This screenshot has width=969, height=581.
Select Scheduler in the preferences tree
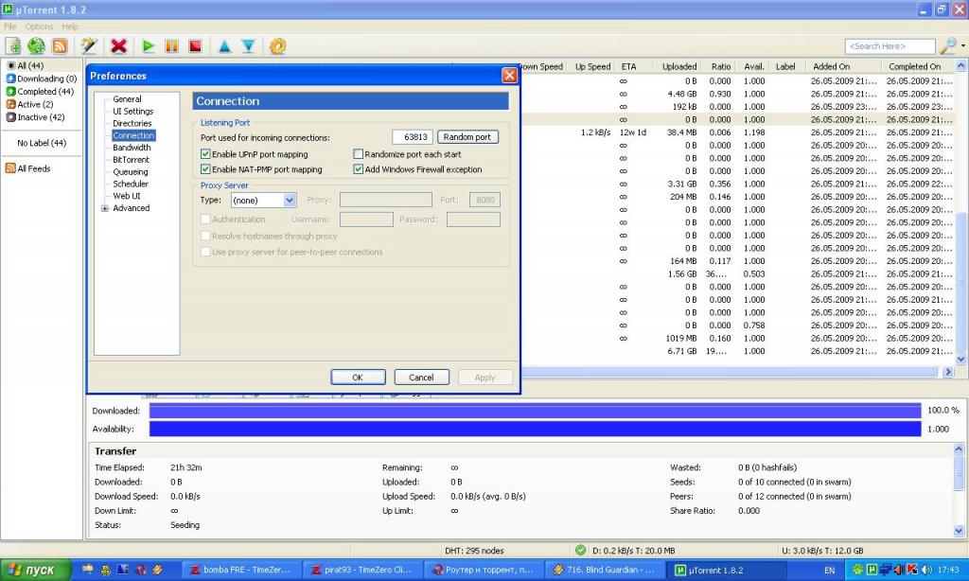coord(131,184)
